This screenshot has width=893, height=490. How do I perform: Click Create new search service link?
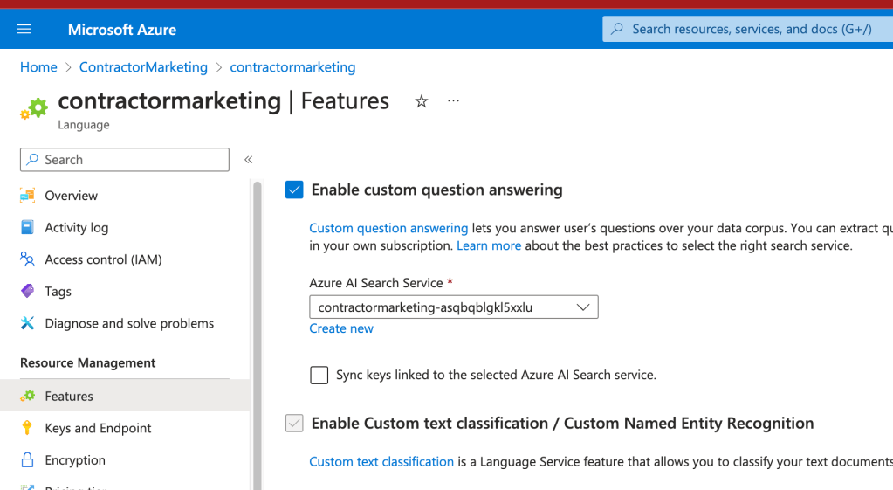click(x=341, y=328)
